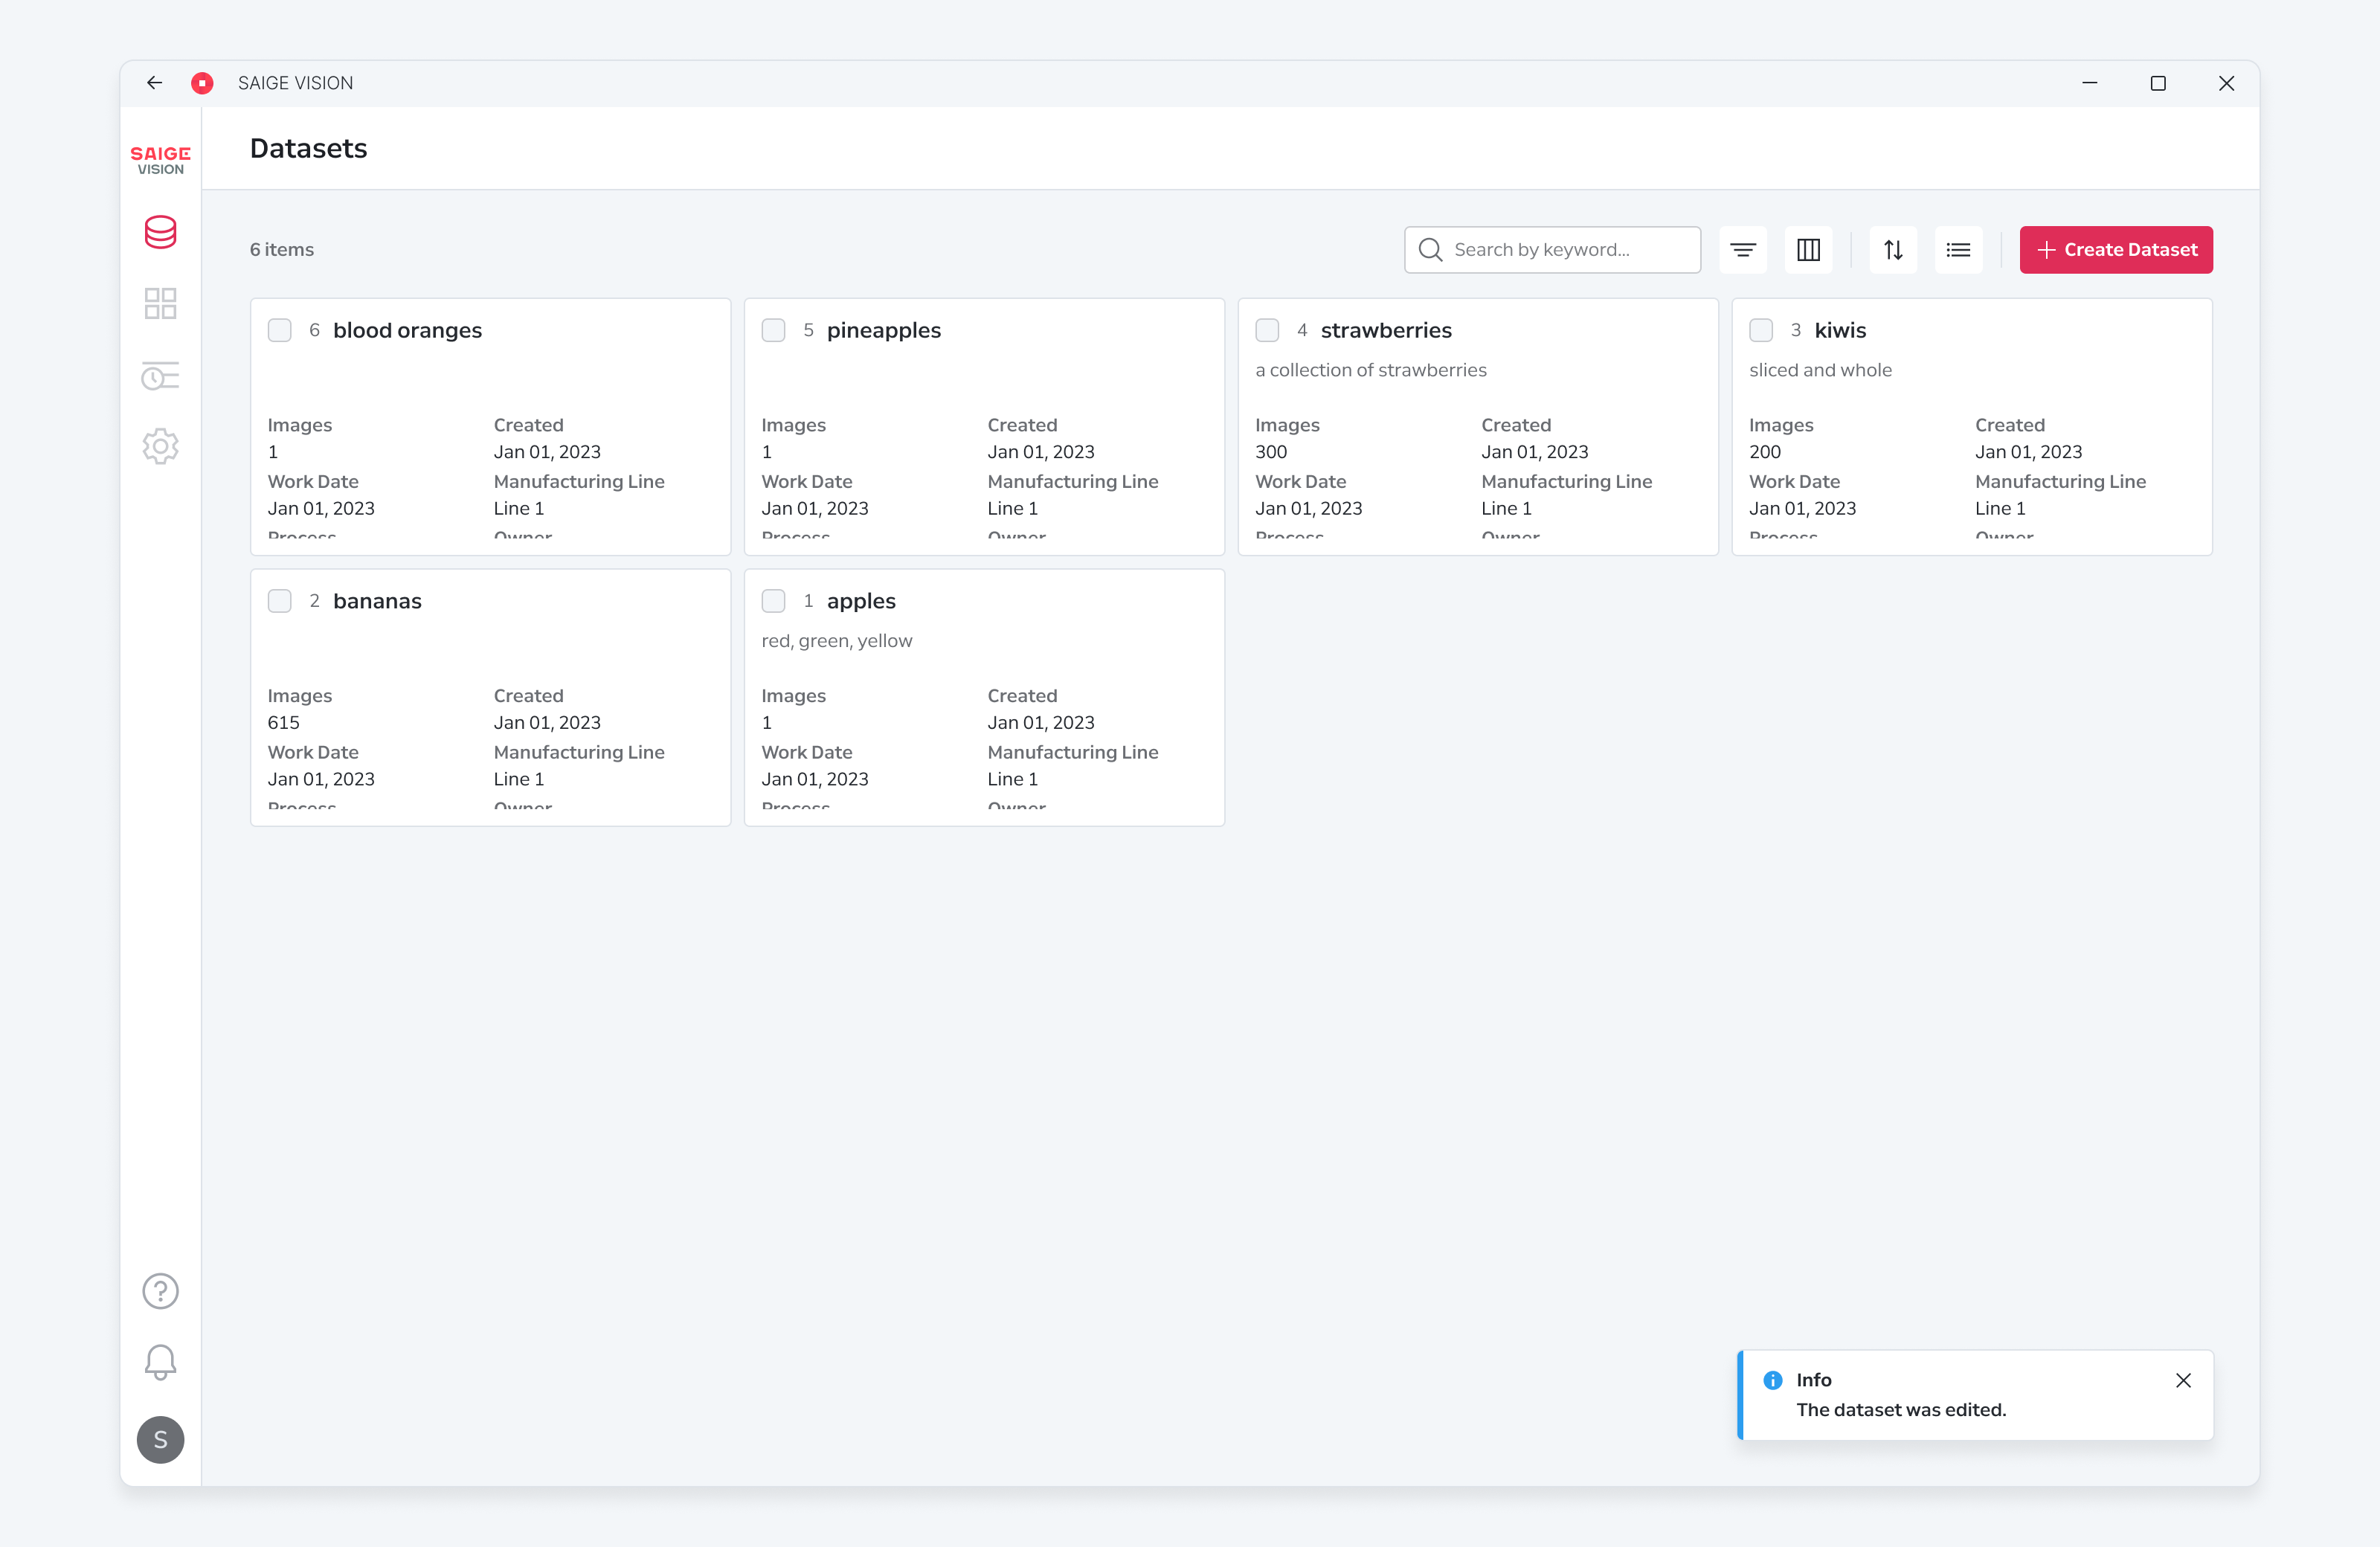The height and width of the screenshot is (1547, 2380).
Task: Click the Datasets page heading
Action: click(x=308, y=148)
